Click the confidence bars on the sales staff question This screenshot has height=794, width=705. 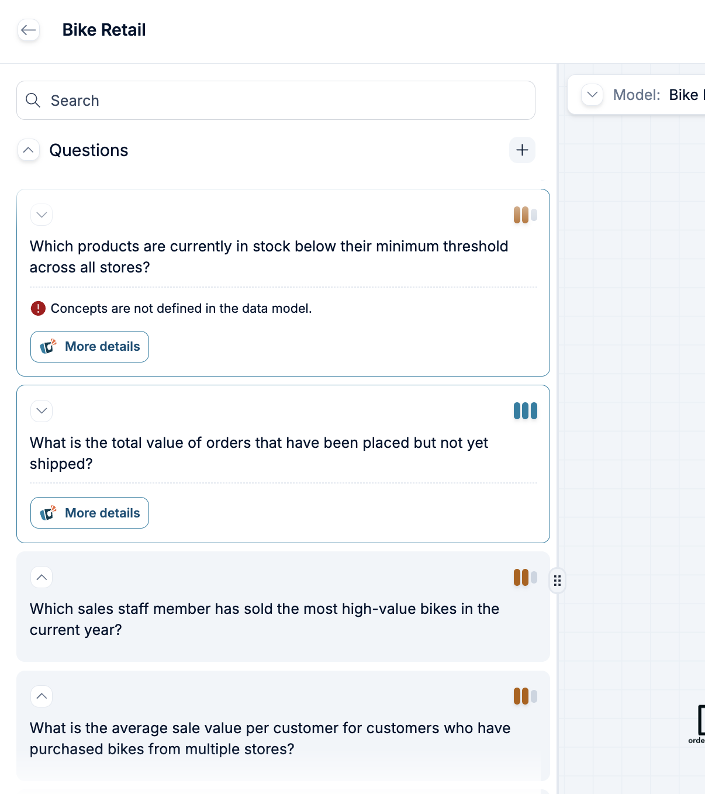point(525,578)
